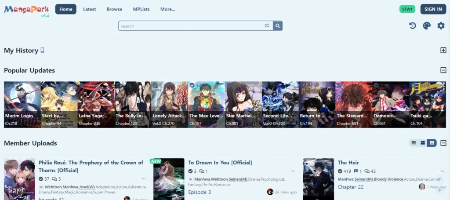
Task: Open Tsuki ga... Ch.104 cover
Action: click(x=428, y=105)
